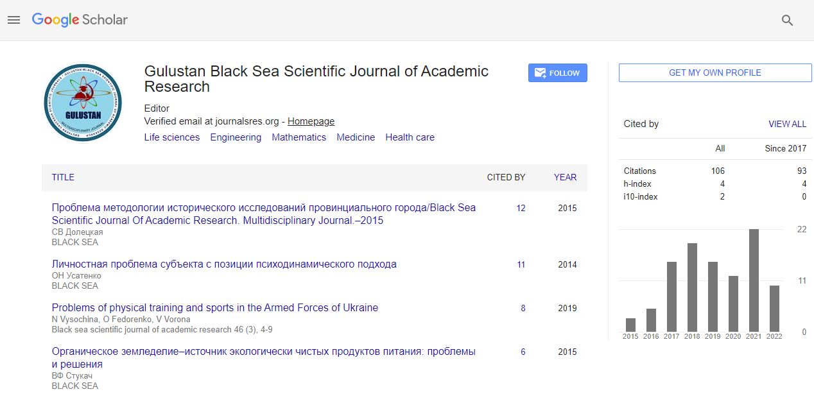Select the Medicine interest tag
814x394 pixels.
[356, 137]
